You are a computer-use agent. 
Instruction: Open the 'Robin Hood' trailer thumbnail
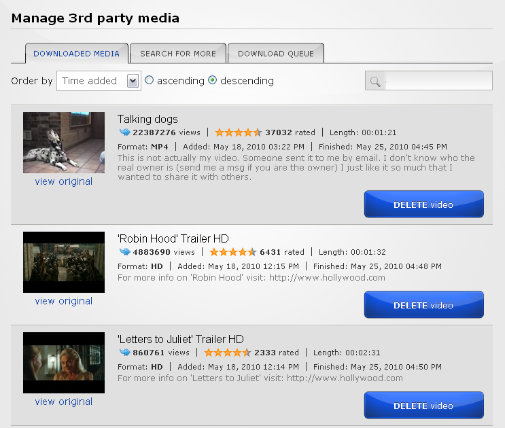(64, 262)
